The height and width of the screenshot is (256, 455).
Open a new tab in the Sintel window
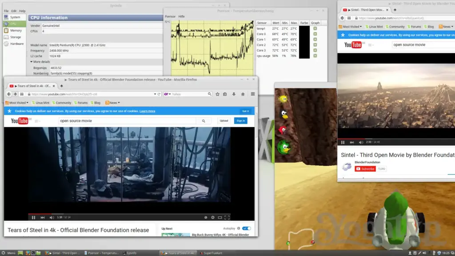coord(395,10)
